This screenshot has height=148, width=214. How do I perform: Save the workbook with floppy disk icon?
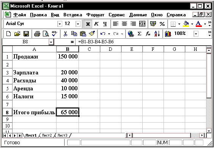pyautogui.click(x=26, y=34)
